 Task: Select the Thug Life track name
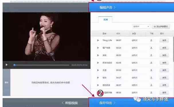107,40
